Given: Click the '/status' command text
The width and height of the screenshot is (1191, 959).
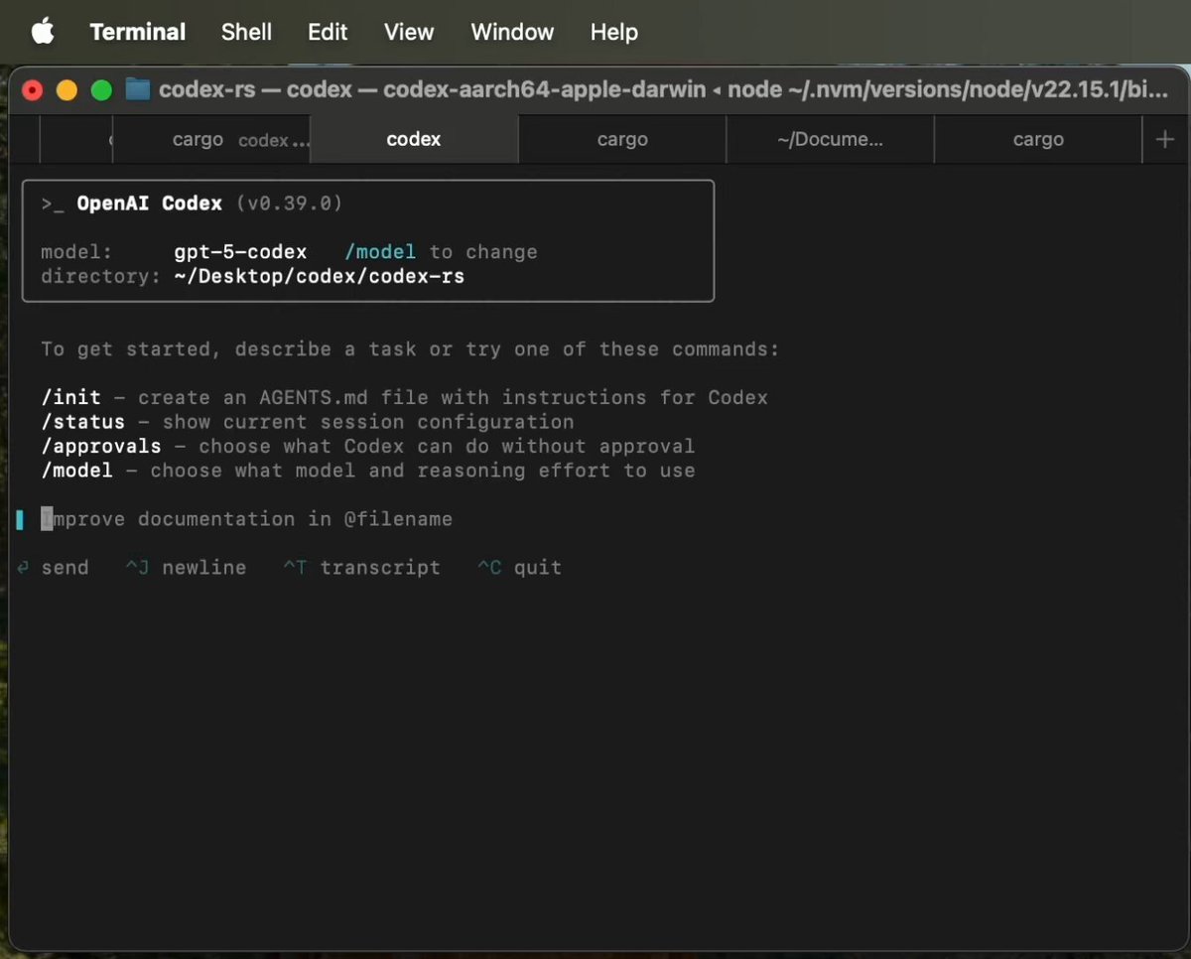Looking at the screenshot, I should [x=83, y=422].
